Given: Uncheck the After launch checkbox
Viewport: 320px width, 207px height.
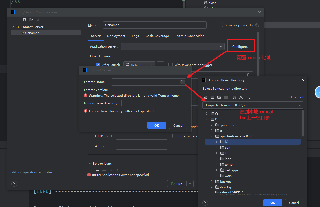Looking at the screenshot, I should tap(98, 65).
